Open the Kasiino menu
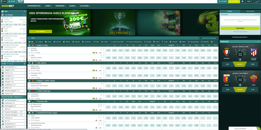The width and height of the screenshot is (261, 130). click(72, 6)
